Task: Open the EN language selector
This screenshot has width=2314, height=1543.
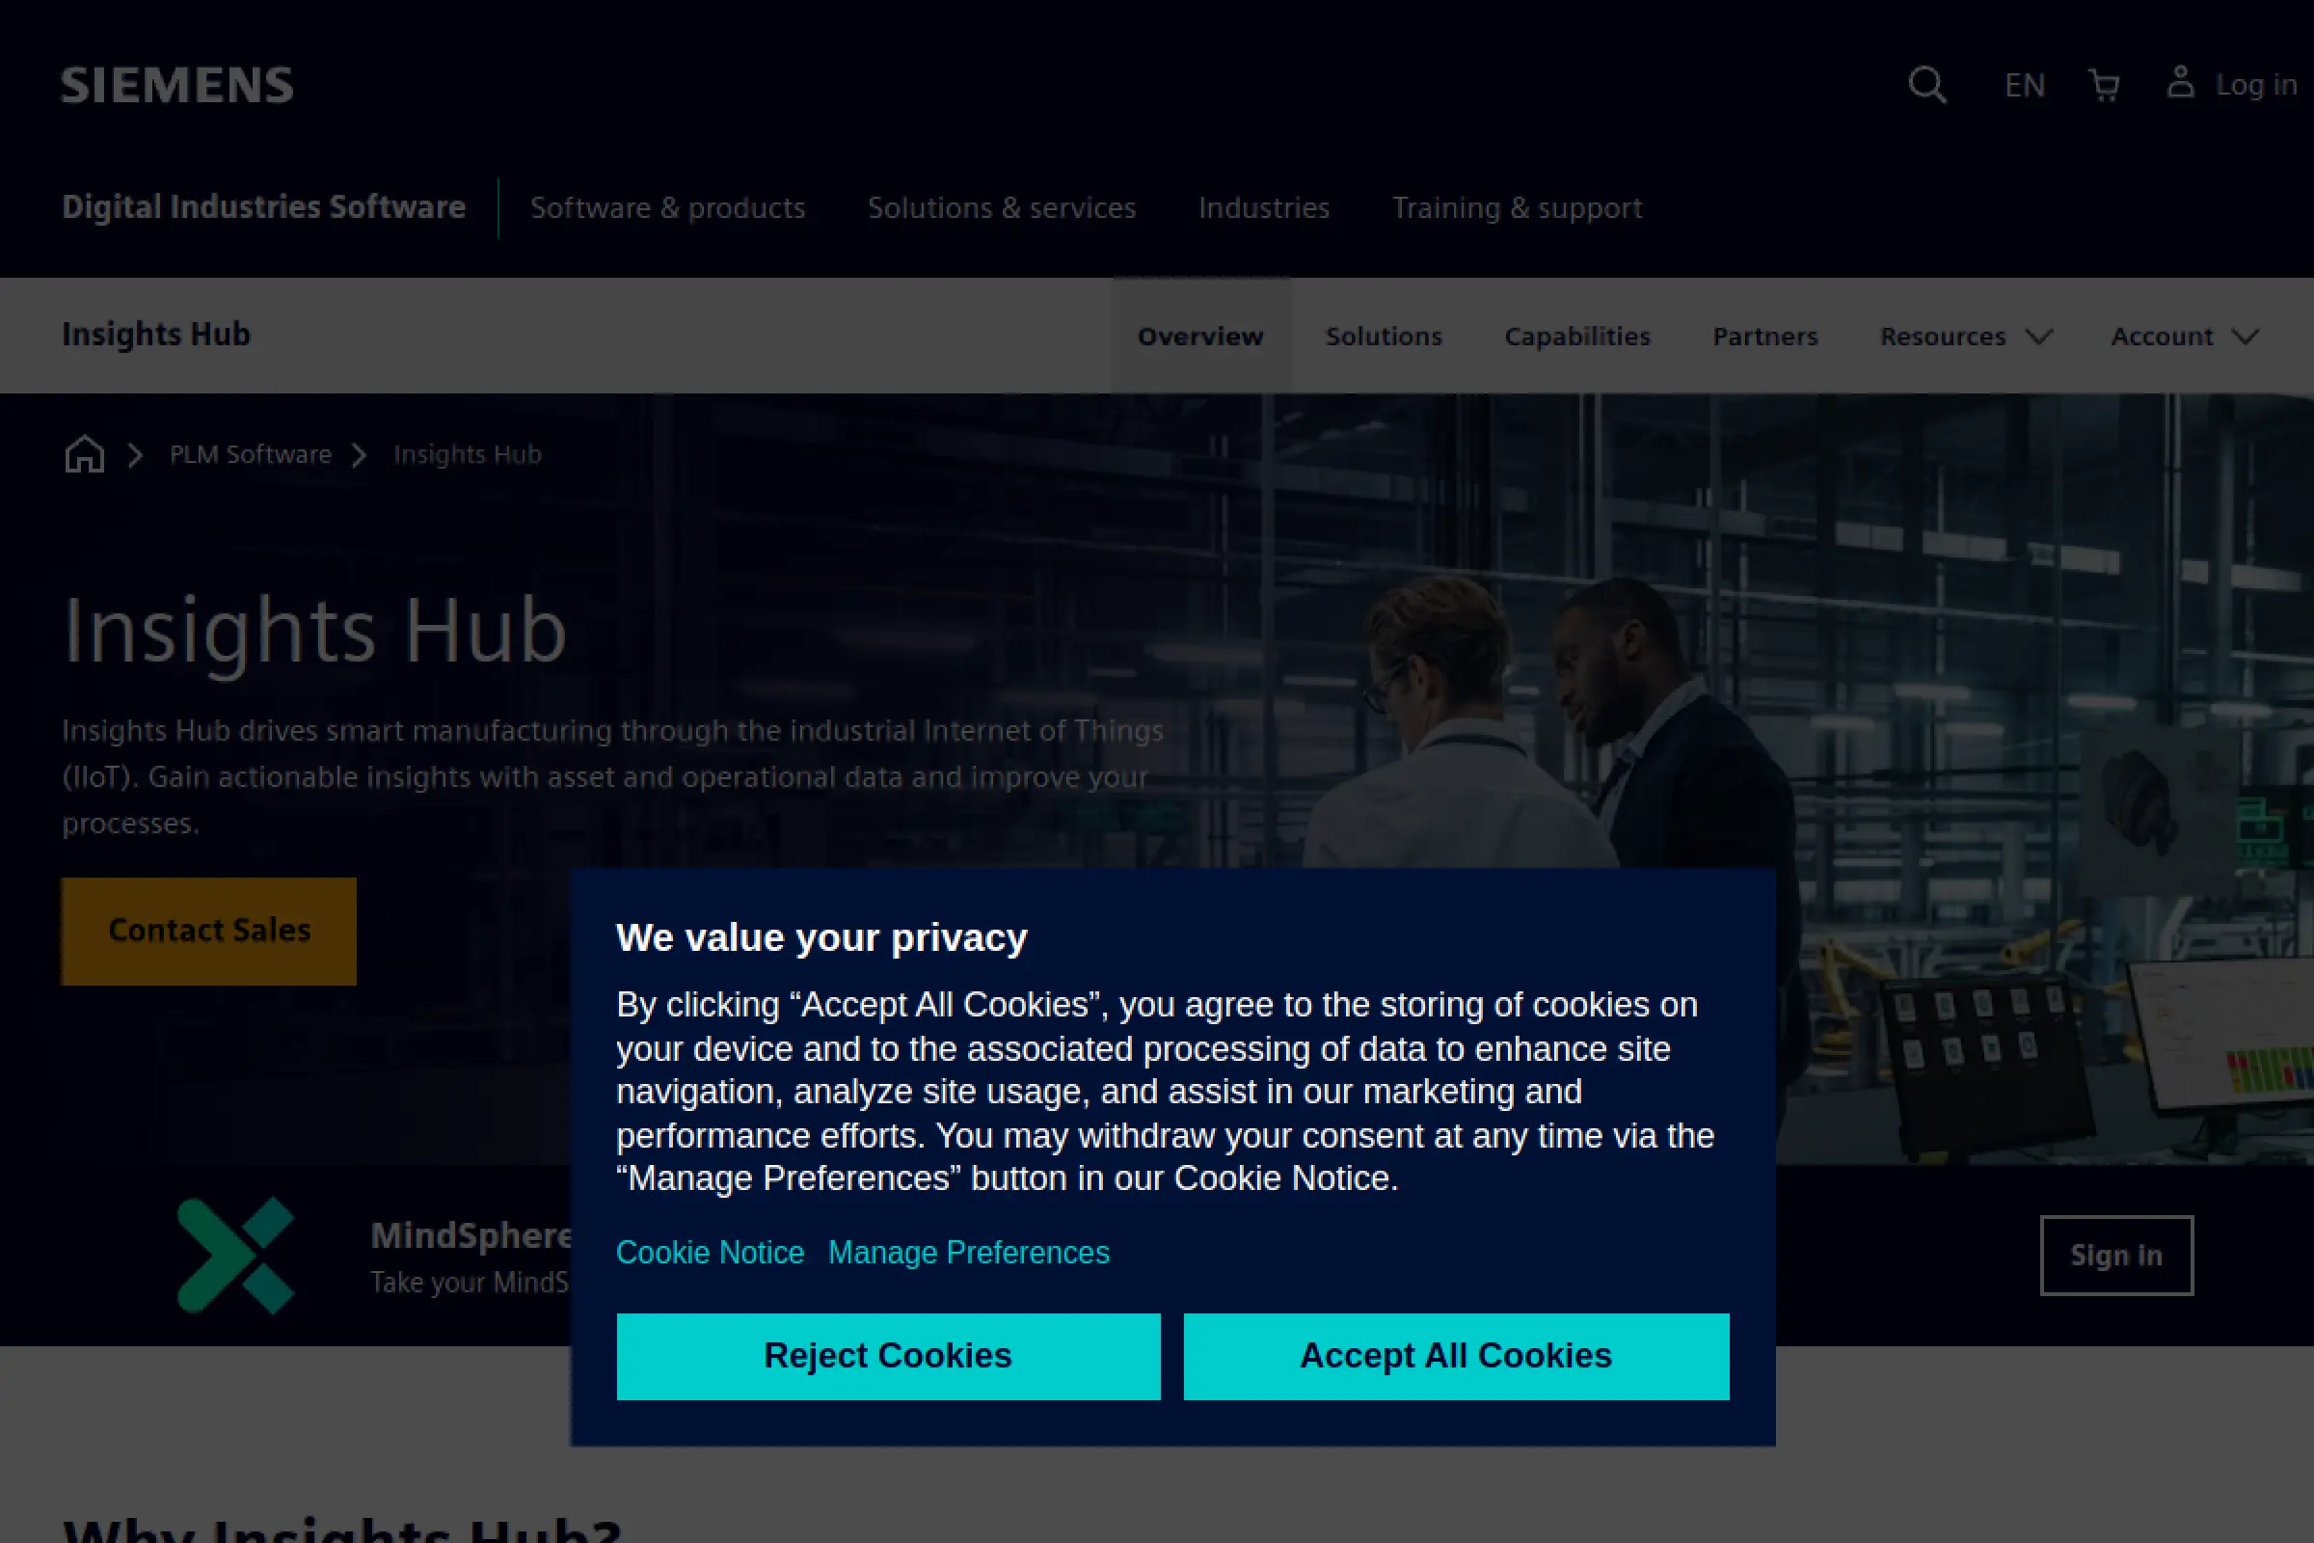Action: [x=2025, y=86]
